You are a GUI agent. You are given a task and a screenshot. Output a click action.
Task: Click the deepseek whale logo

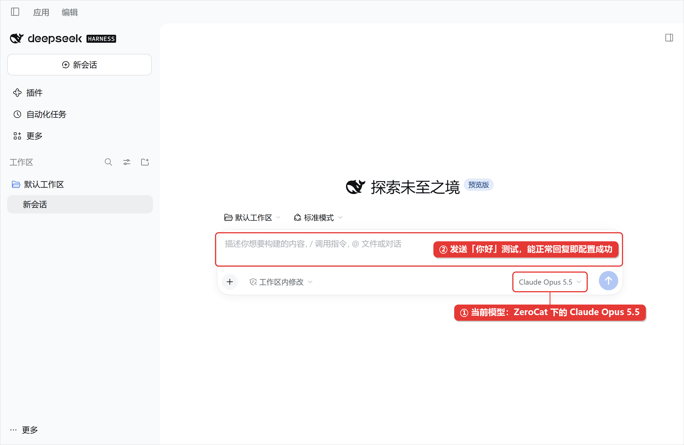tap(17, 38)
